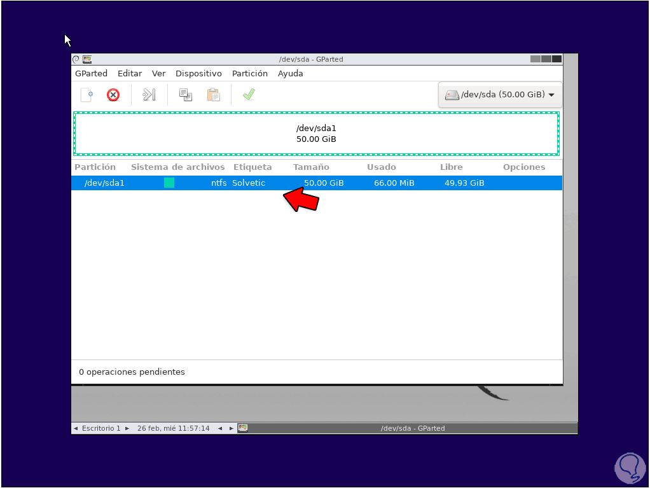Click the Copy partition toolbar icon
The height and width of the screenshot is (488, 650).
tap(185, 95)
